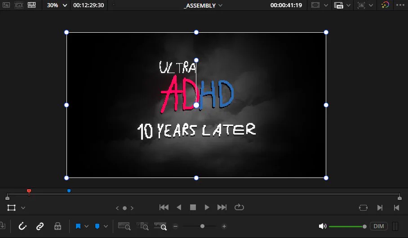Click the dimmed overlay icon near top right
This screenshot has width=408, height=238.
361,5
